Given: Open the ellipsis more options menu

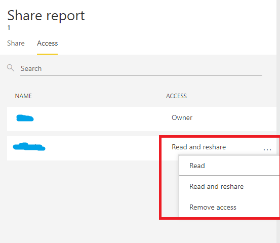Looking at the screenshot, I should point(267,149).
